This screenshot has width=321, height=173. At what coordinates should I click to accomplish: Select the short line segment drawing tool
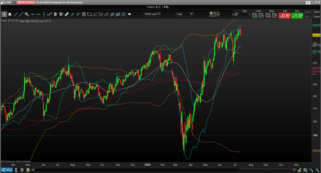16,14
